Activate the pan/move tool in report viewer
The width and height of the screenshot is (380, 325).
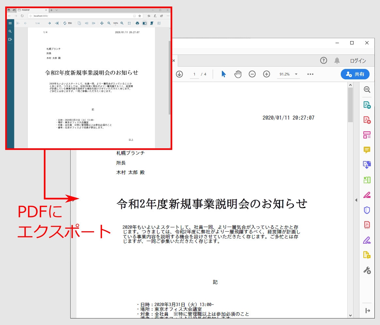[x=102, y=23]
